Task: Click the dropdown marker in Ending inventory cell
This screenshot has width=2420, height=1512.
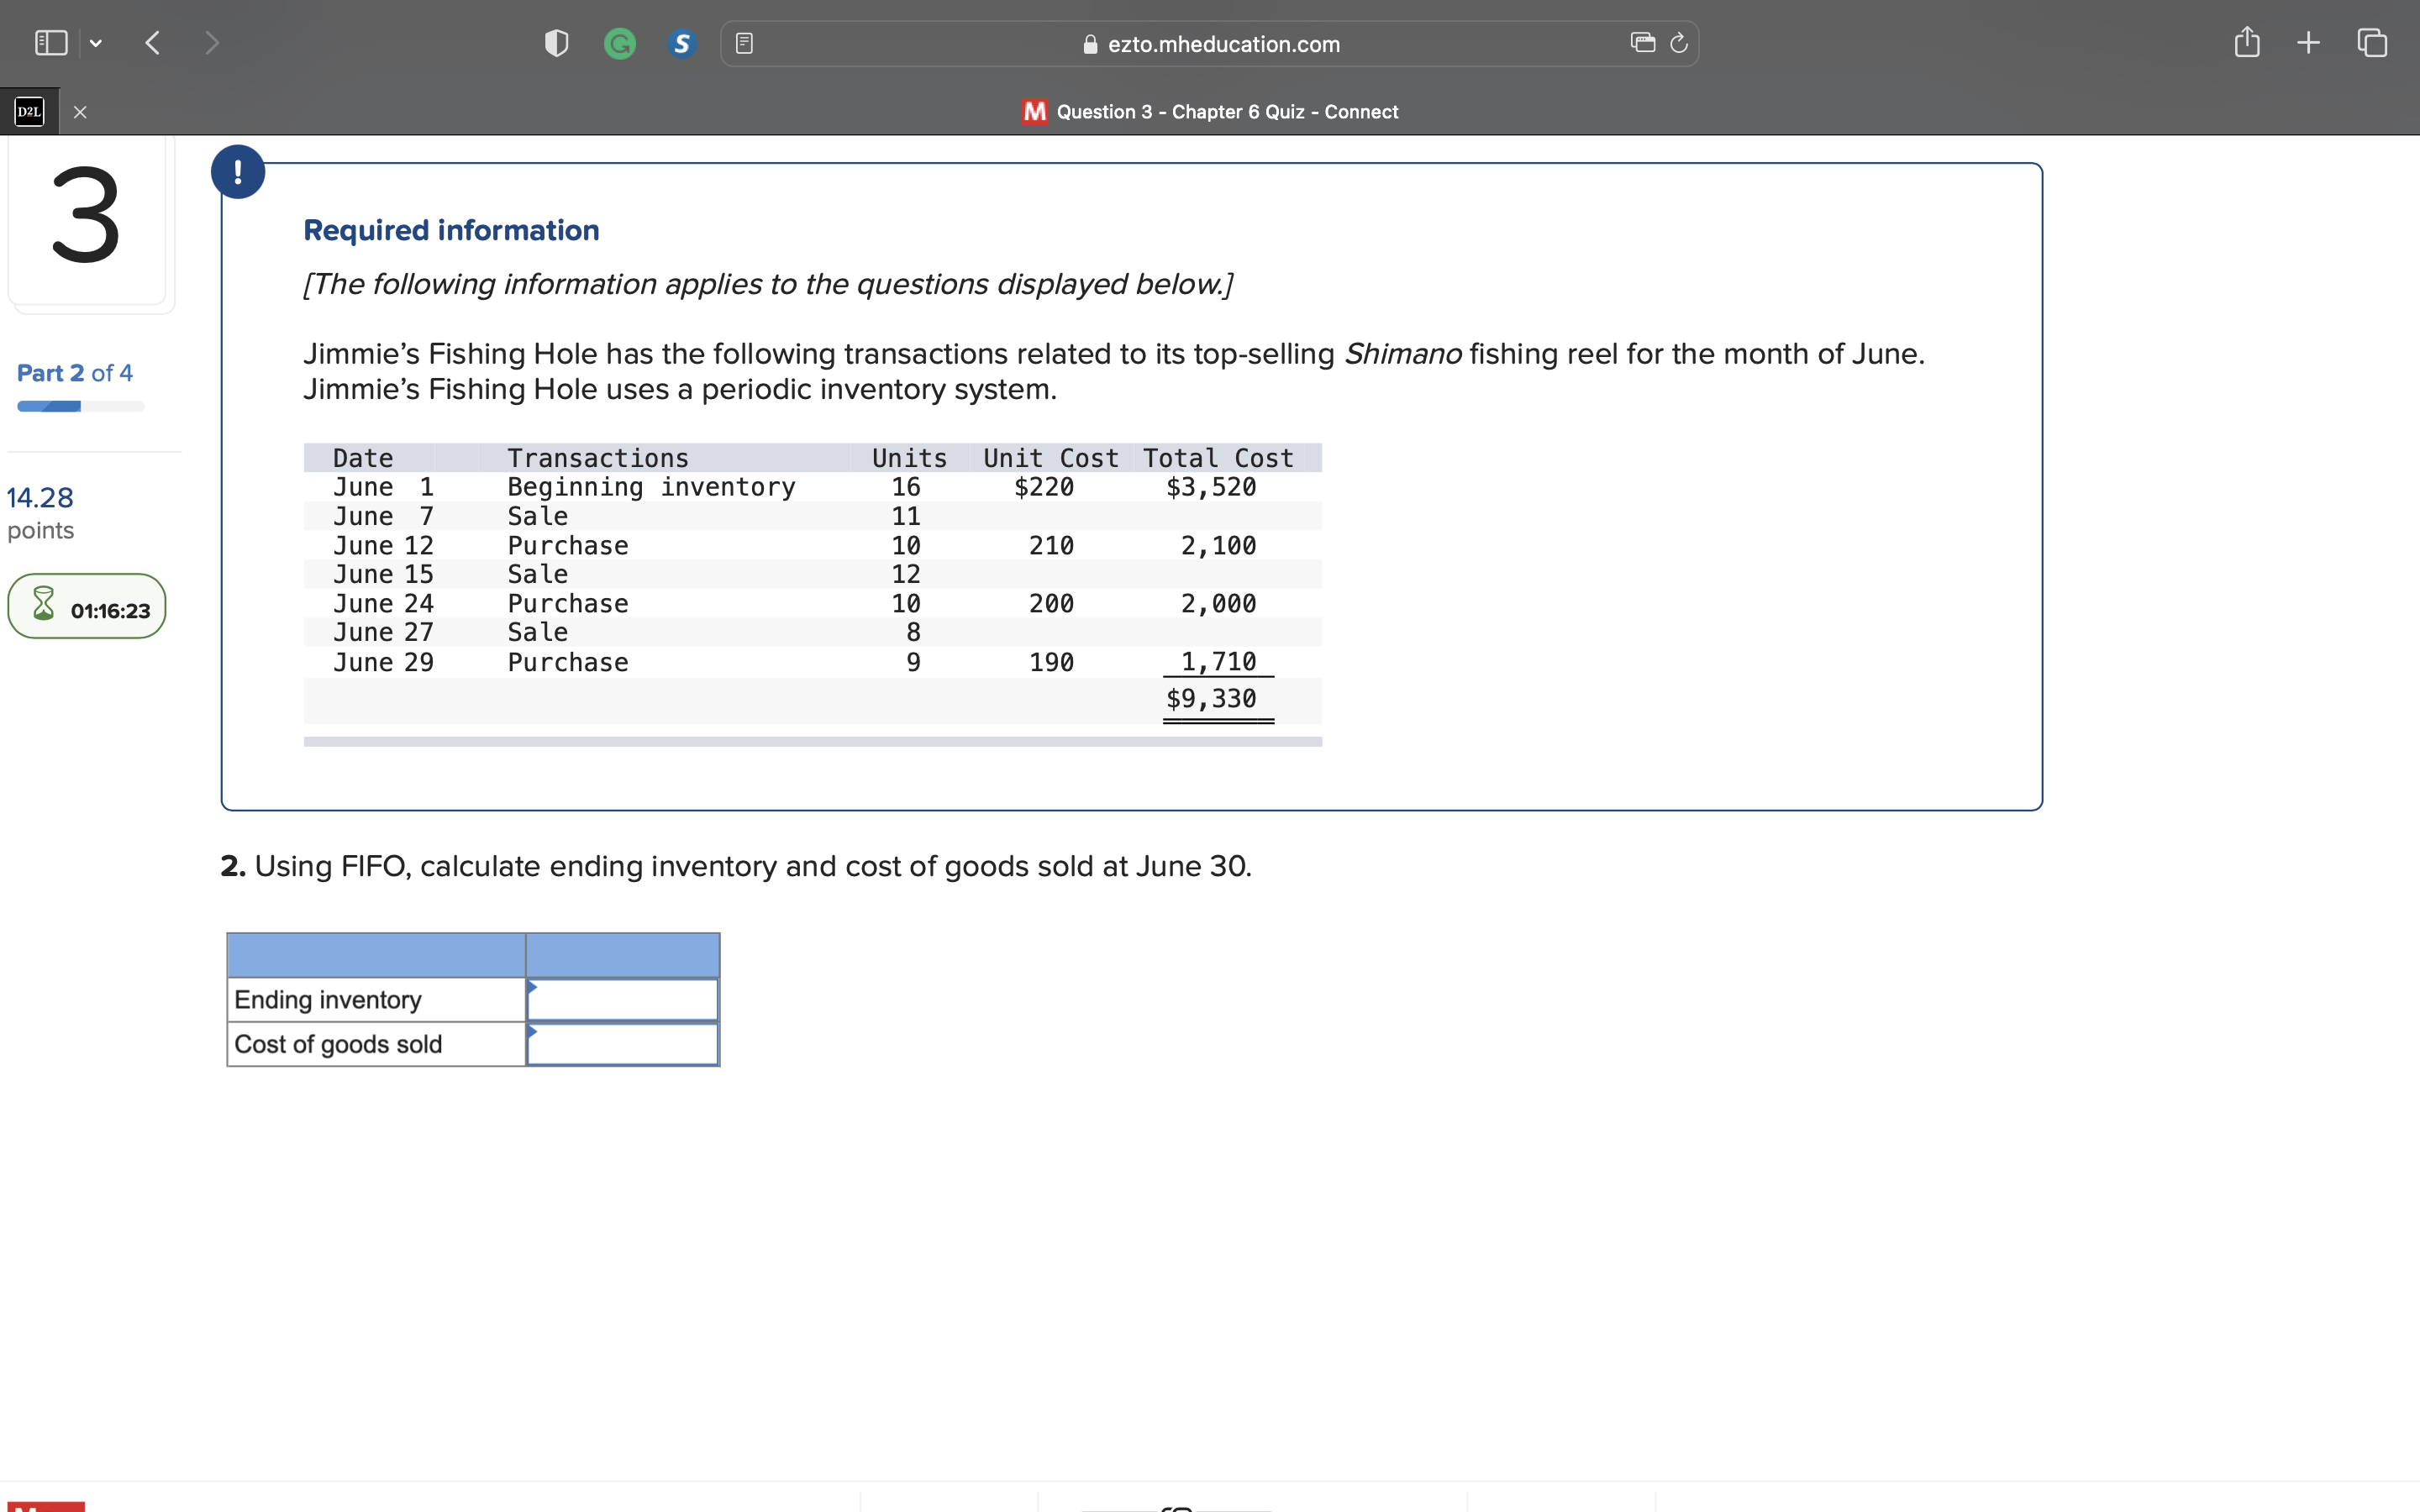Action: [533, 987]
